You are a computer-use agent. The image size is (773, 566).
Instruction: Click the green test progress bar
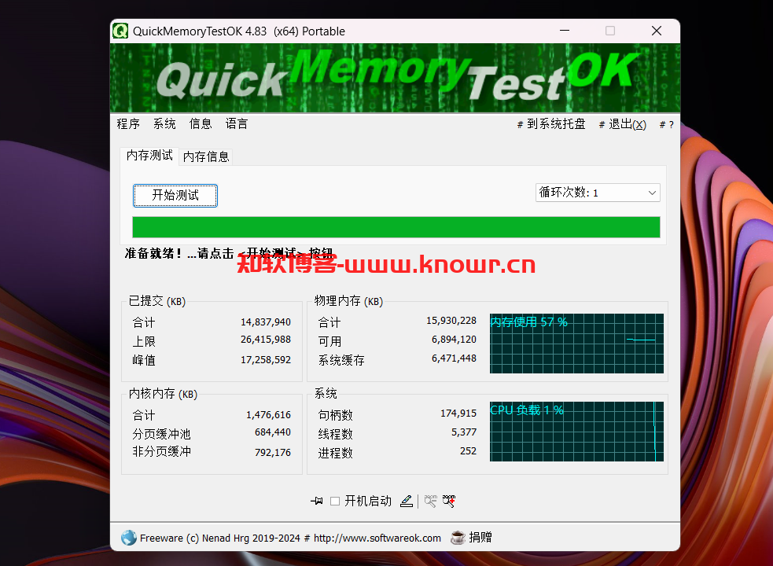click(396, 227)
